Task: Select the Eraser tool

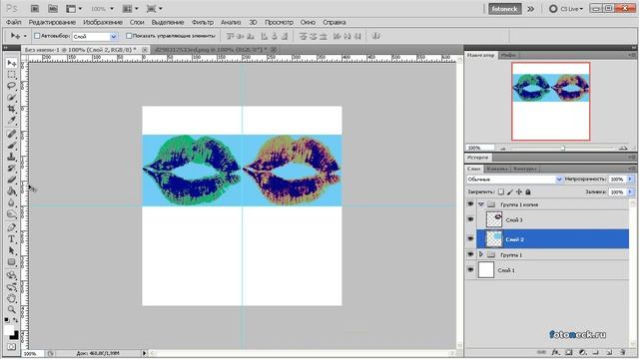Action: pyautogui.click(x=11, y=179)
